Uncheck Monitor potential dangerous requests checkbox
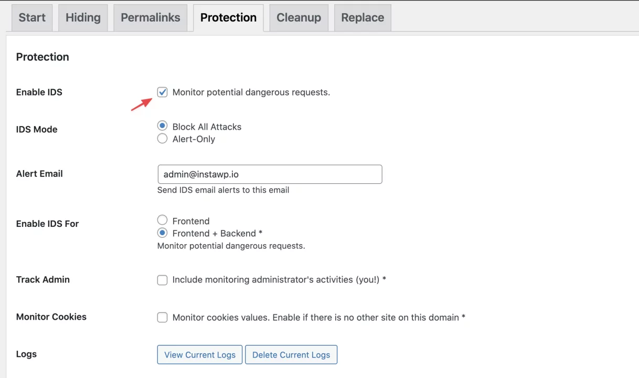Image resolution: width=639 pixels, height=378 pixels. tap(163, 92)
